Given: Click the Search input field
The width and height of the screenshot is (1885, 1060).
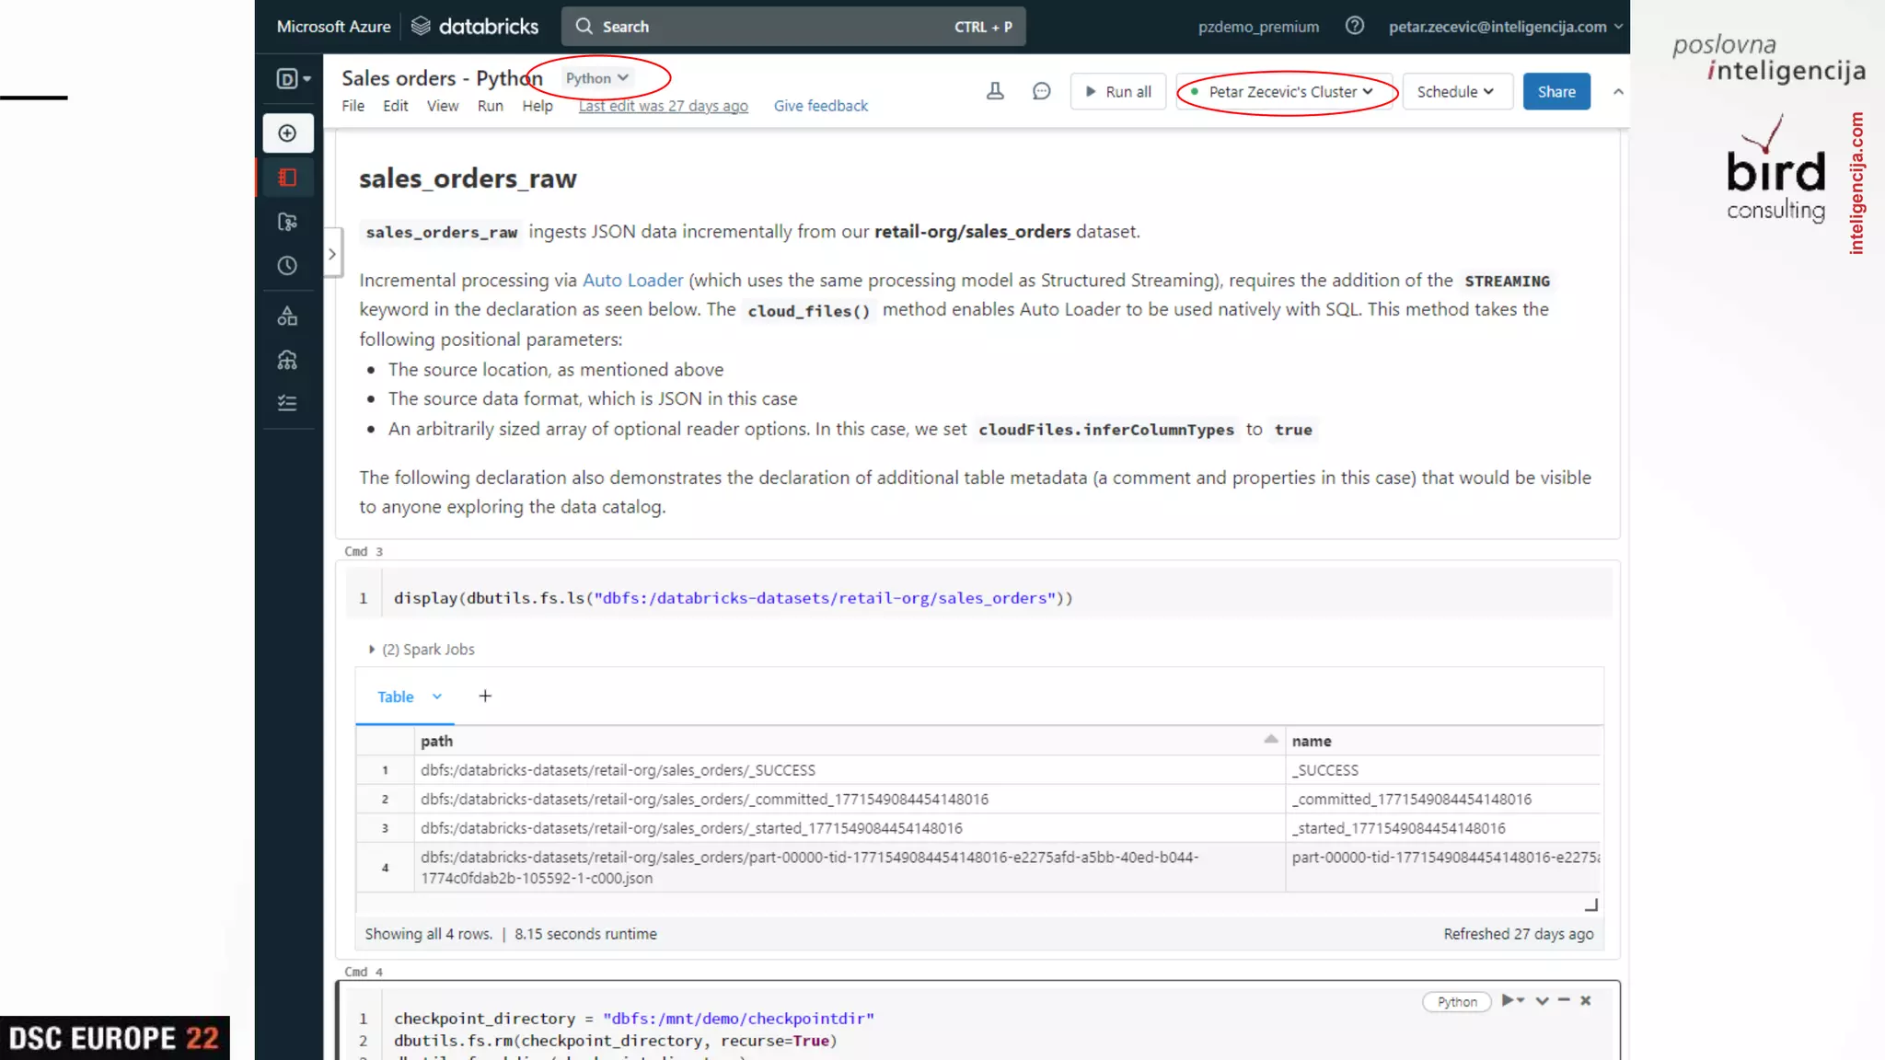Looking at the screenshot, I should pyautogui.click(x=792, y=27).
